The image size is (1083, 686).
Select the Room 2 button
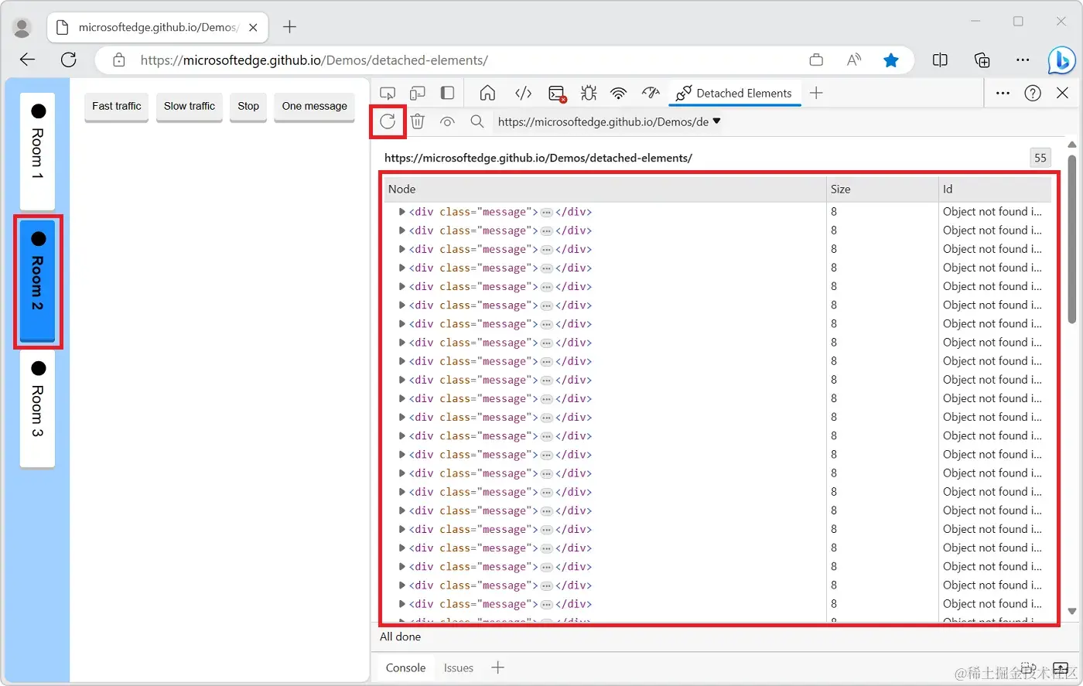37,281
